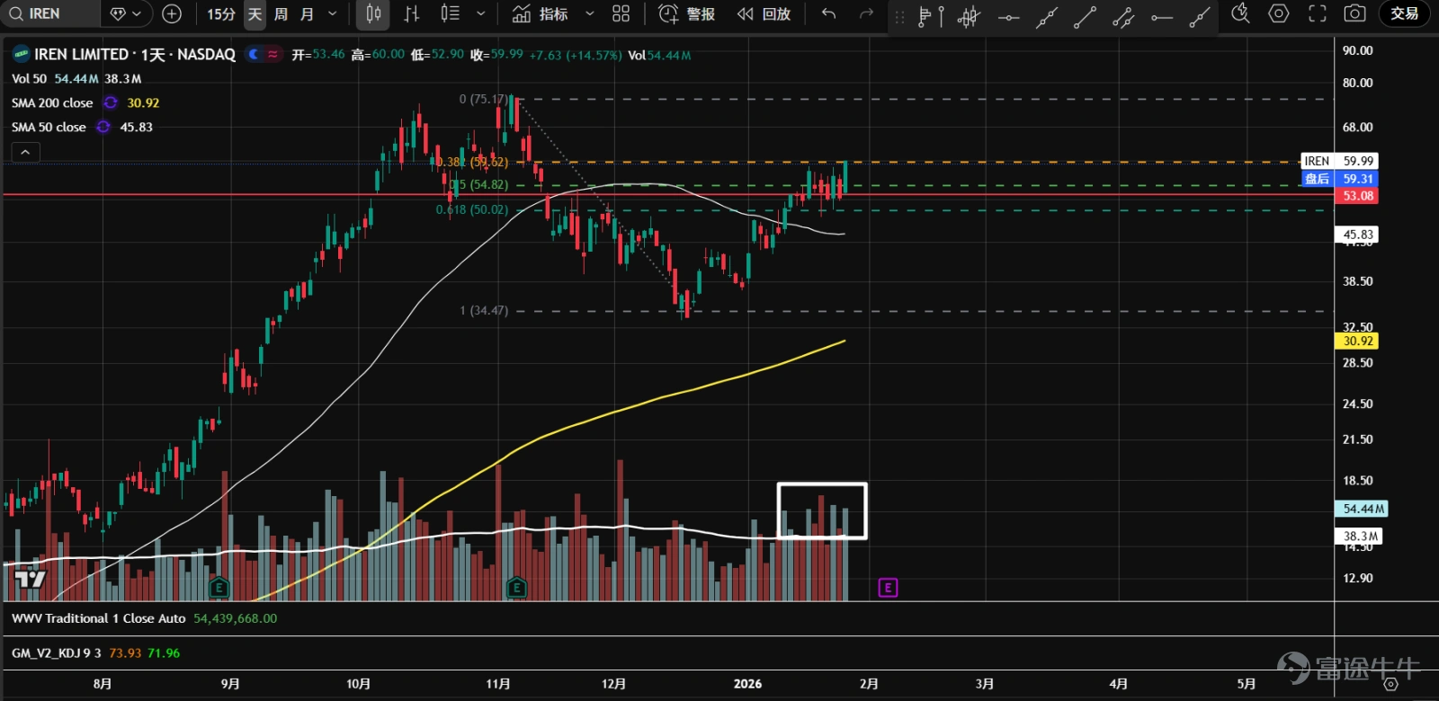Select the 0.618 (50.02) Fibonacci level

coord(472,210)
